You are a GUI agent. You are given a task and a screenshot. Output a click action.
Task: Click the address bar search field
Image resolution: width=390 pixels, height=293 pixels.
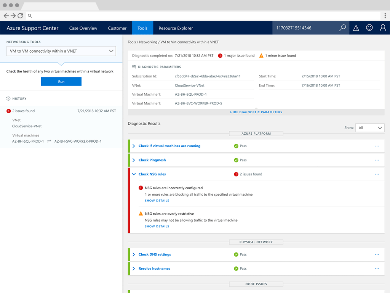pyautogui.click(x=203, y=16)
